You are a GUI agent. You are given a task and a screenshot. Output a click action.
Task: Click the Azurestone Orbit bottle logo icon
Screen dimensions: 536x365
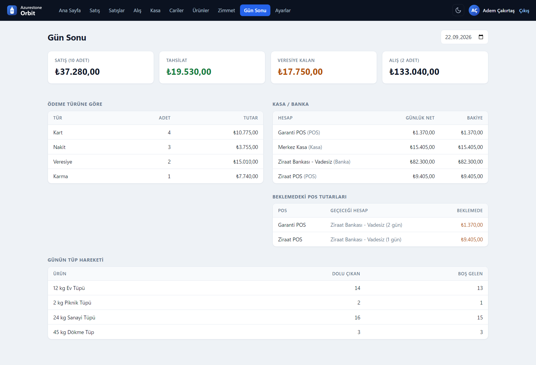click(x=12, y=10)
